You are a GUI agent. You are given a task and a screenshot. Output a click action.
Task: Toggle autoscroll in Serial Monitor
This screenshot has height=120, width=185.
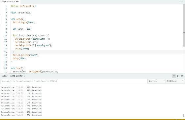tap(174, 76)
